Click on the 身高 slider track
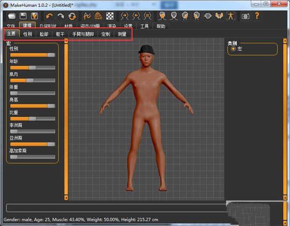This screenshot has width=290, height=226. click(x=32, y=105)
